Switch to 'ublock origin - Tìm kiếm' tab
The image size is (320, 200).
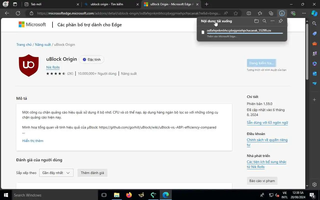click(111, 4)
